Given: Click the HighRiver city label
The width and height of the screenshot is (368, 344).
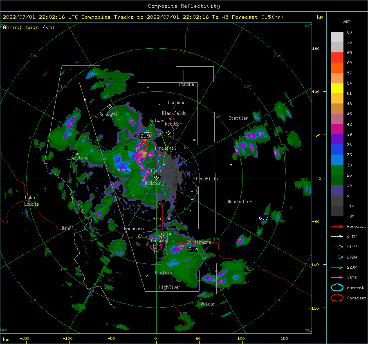Looking at the screenshot, I should click(x=170, y=287).
